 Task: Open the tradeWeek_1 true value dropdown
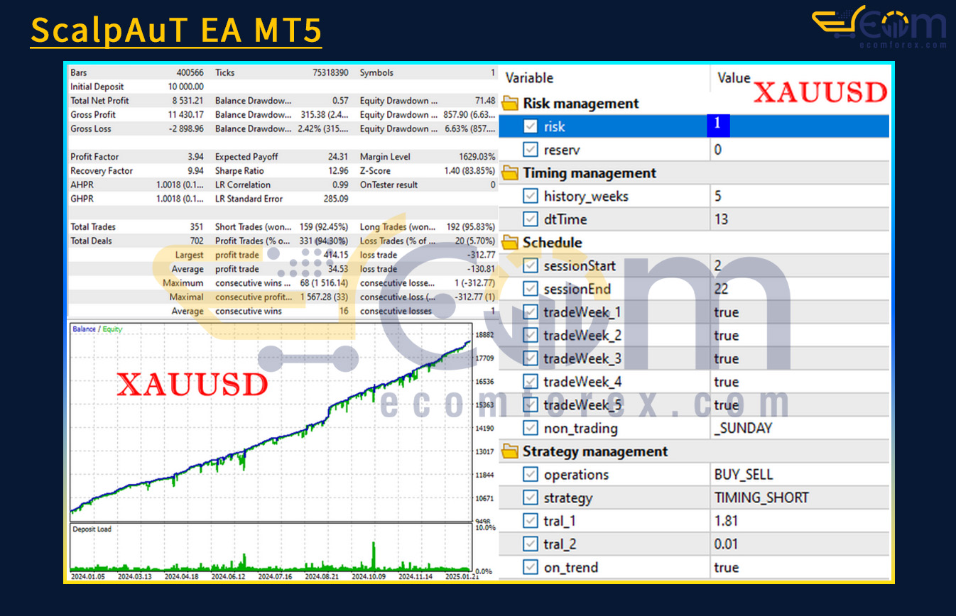coord(727,312)
